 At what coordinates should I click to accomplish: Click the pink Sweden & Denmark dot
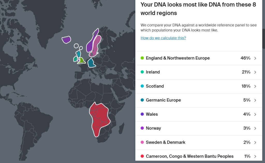pyautogui.click(x=142, y=142)
